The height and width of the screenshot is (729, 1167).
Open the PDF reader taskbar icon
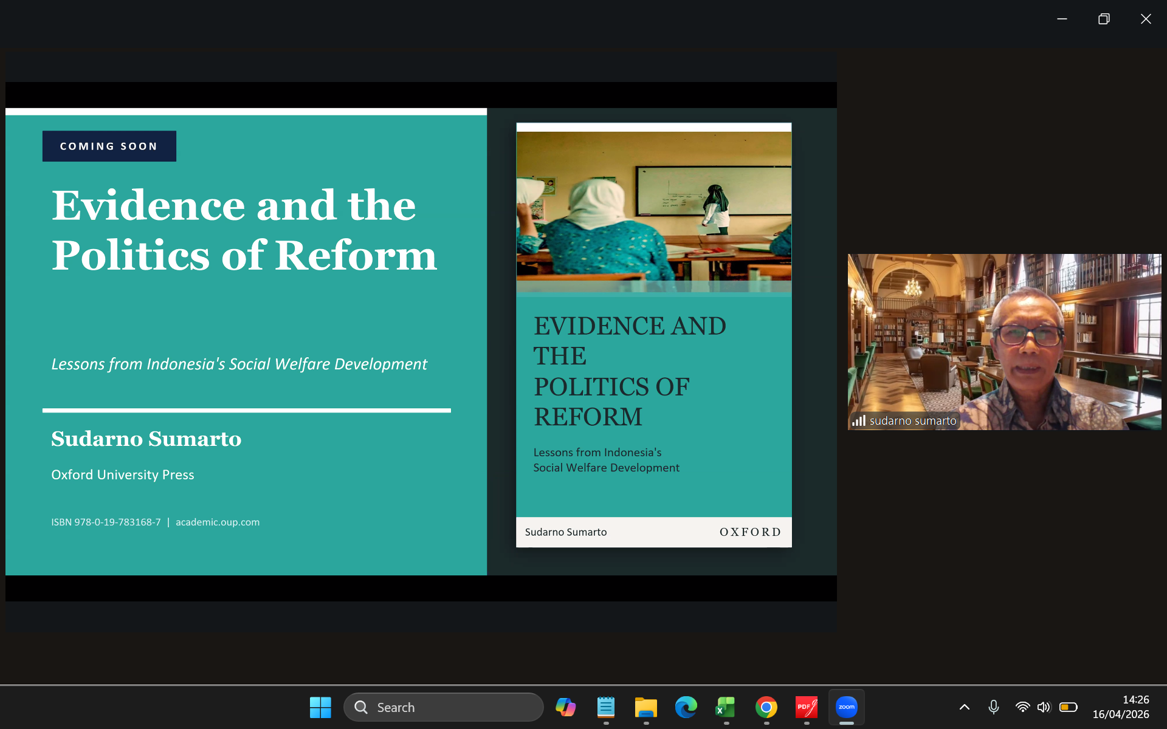point(807,707)
